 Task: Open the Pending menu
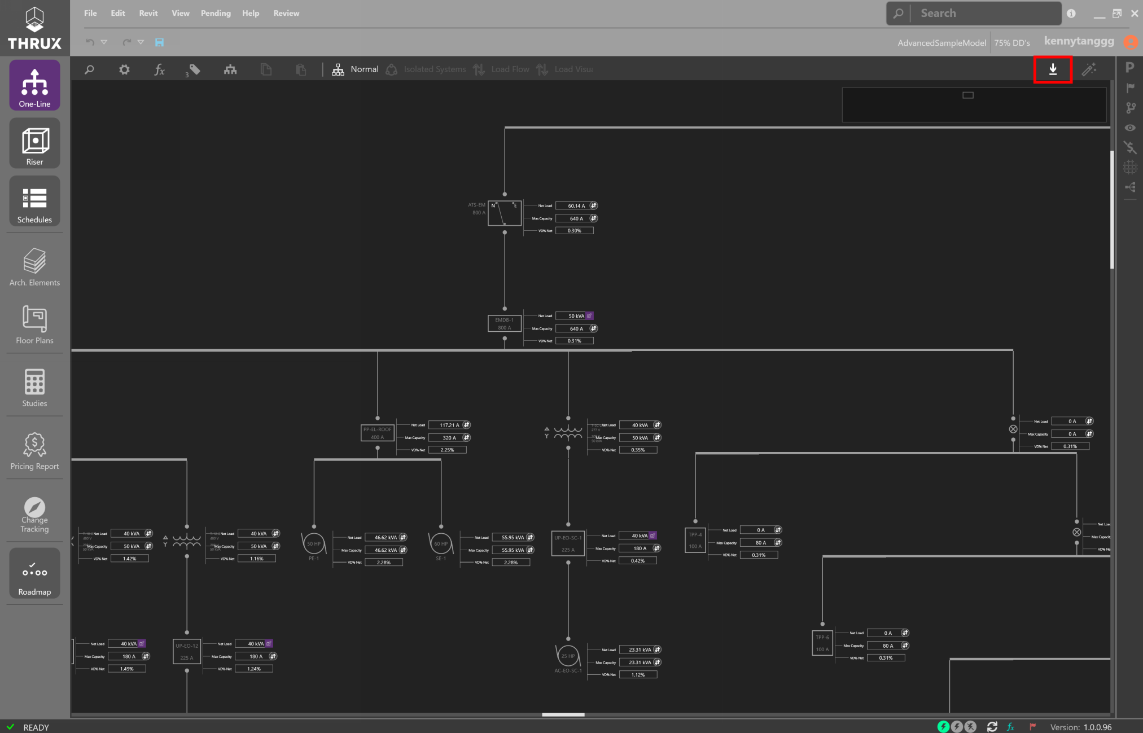coord(216,13)
